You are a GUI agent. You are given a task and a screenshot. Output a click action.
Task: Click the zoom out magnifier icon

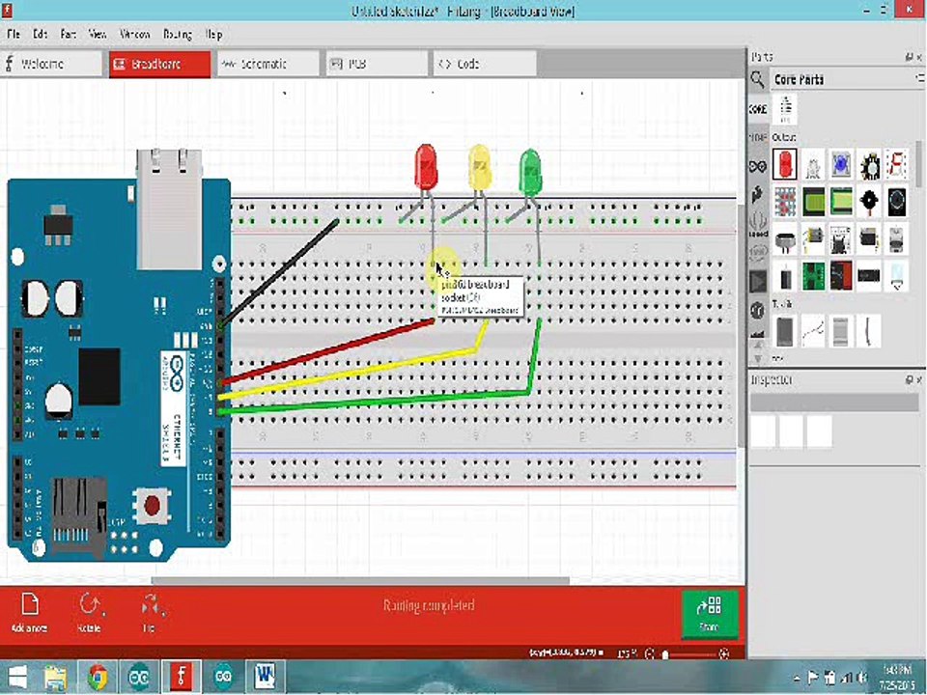pos(649,653)
